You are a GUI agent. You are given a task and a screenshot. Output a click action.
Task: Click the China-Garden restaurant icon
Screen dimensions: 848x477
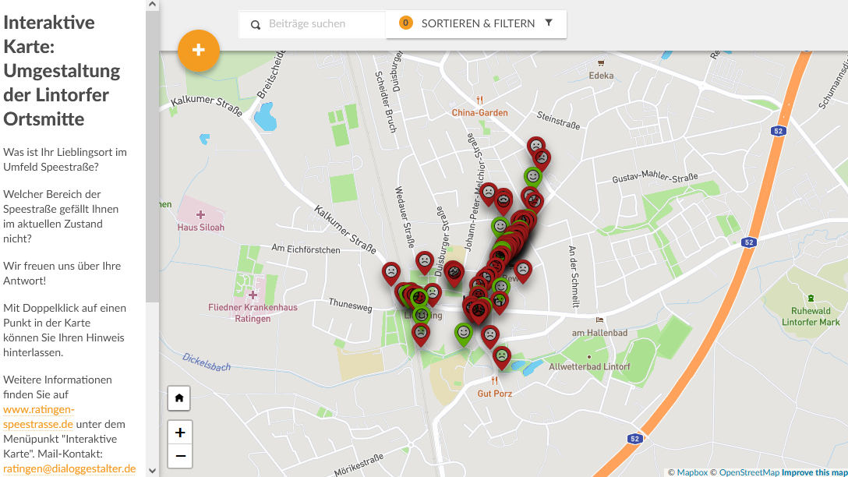[x=480, y=100]
